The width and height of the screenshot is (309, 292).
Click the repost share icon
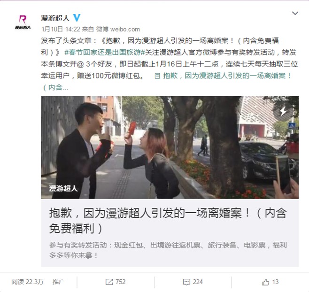[109, 282]
